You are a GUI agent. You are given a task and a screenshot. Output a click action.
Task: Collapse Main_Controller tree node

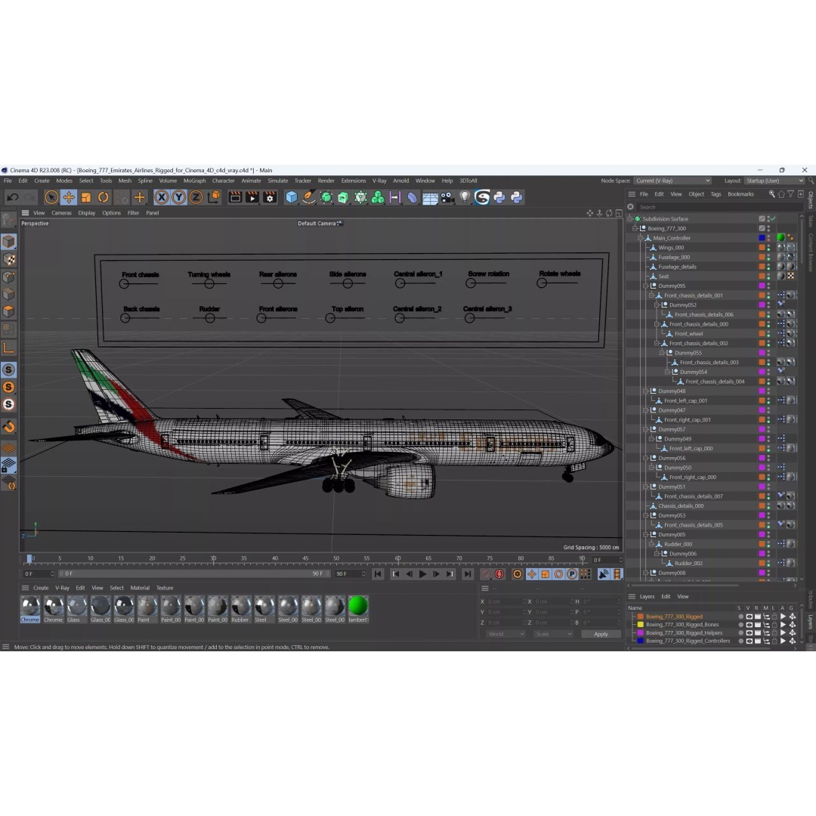coord(641,238)
